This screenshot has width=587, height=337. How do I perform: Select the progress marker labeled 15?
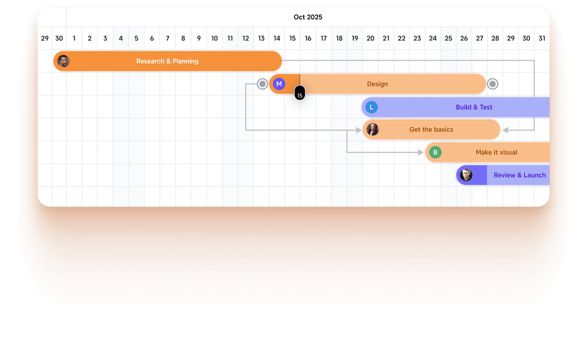pos(300,95)
